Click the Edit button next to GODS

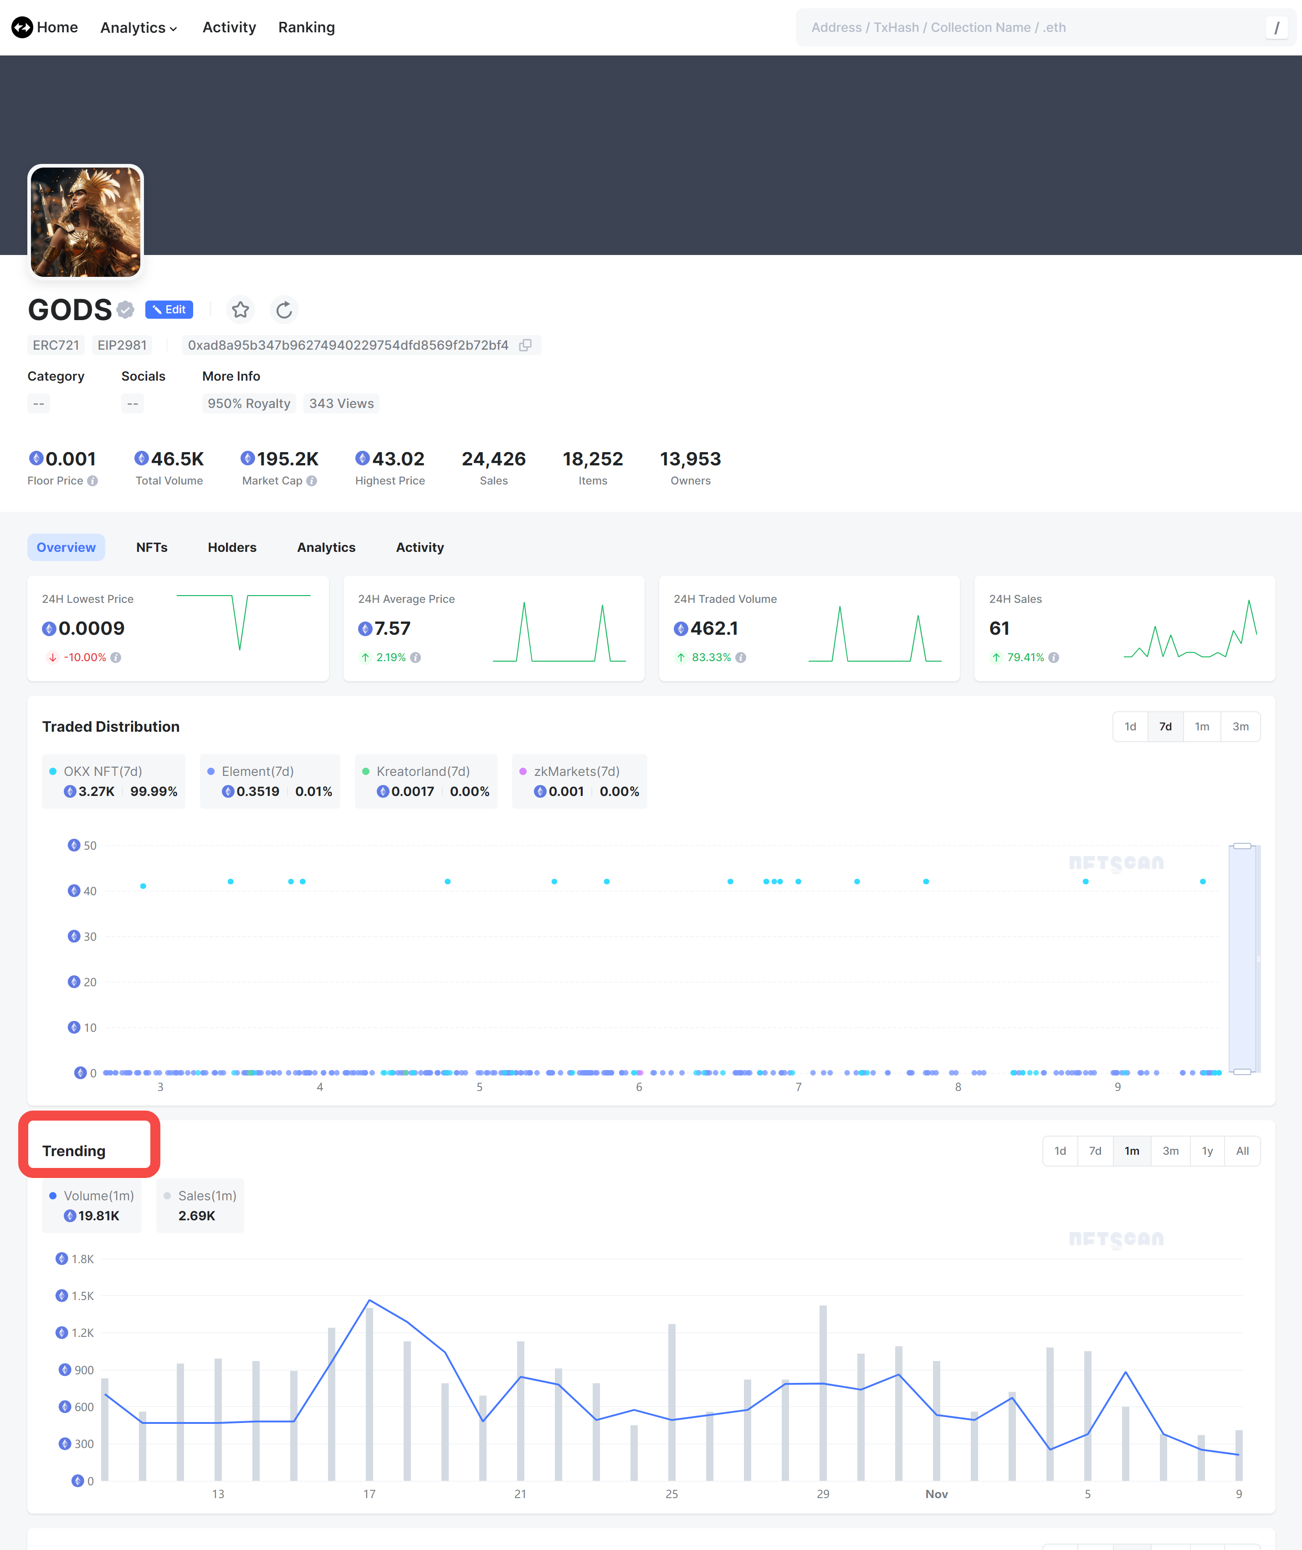tap(169, 309)
